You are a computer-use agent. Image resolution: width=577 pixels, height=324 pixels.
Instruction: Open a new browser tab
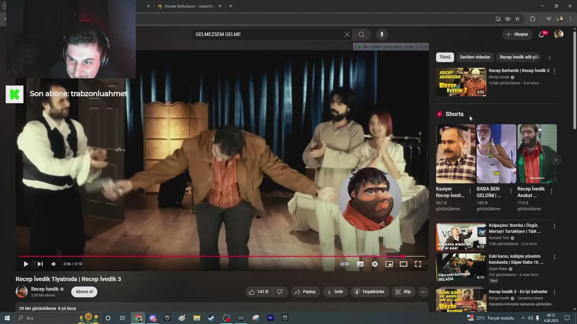231,6
